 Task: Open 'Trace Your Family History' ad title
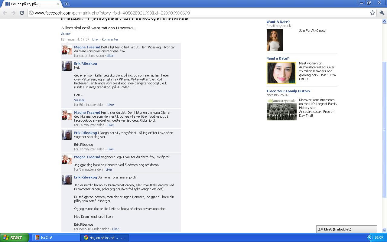coord(288,91)
